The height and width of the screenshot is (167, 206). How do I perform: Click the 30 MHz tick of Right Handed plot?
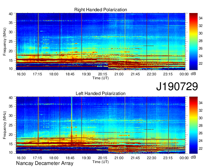click(11, 32)
